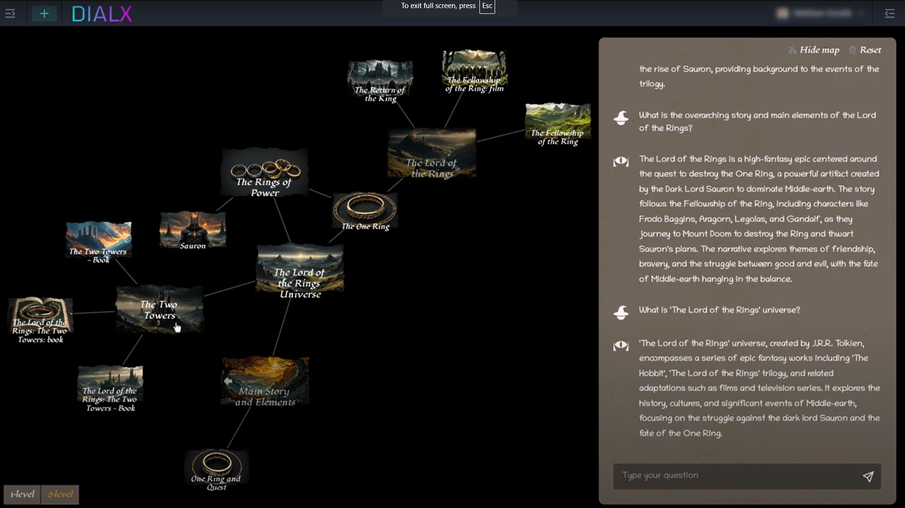Viewport: 905px width, 508px height.
Task: Reset the conversation
Action: click(865, 50)
